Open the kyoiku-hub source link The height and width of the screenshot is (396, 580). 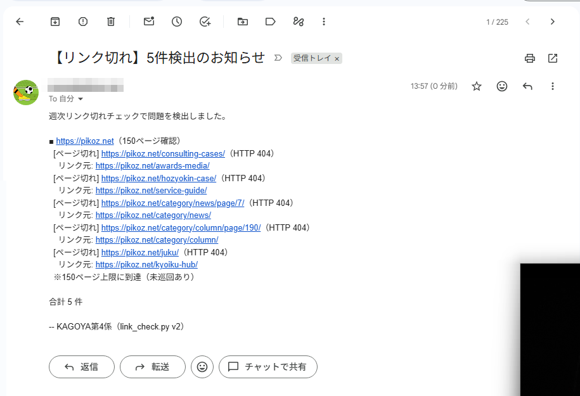(x=146, y=265)
